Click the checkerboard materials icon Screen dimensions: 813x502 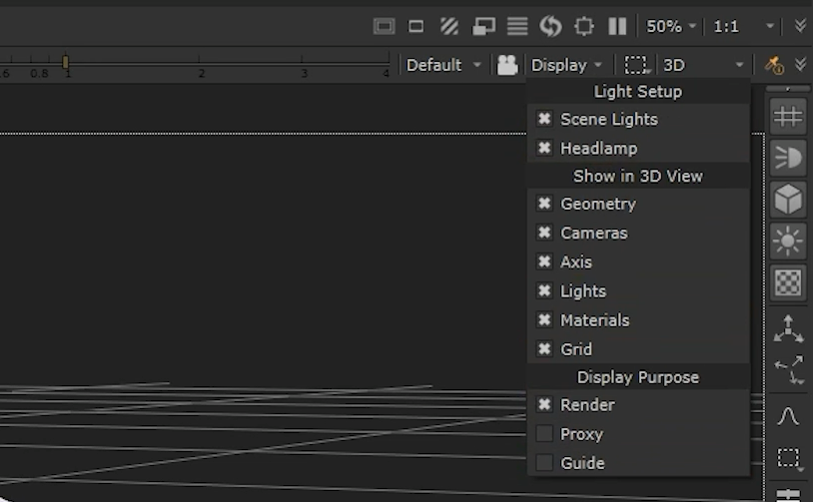[788, 282]
